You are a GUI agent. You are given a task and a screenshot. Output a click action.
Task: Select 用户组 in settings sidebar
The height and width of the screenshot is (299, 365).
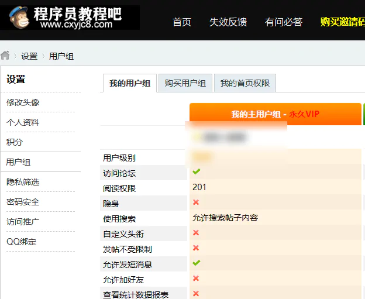(x=18, y=162)
